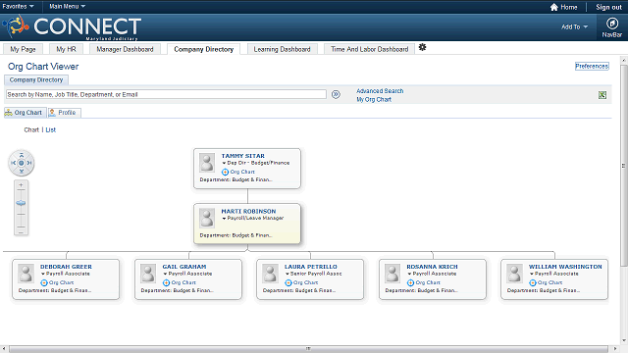Click the CONNECT Maryland Judiciary logo
Viewport: 628px width, 353px height.
pyautogui.click(x=72, y=27)
